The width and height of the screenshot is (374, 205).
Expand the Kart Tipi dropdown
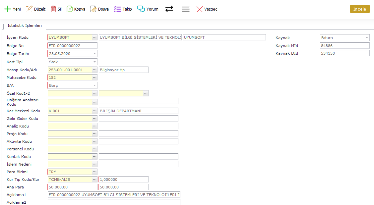[94, 62]
